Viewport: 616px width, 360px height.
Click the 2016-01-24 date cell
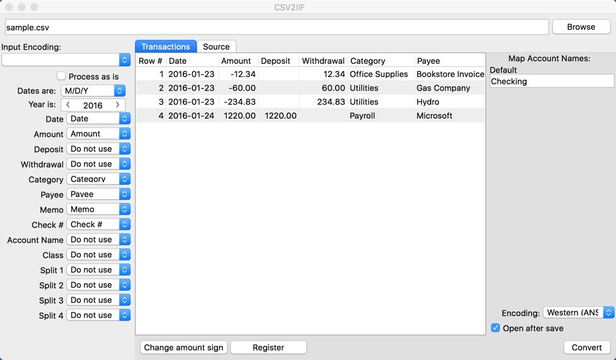click(192, 115)
